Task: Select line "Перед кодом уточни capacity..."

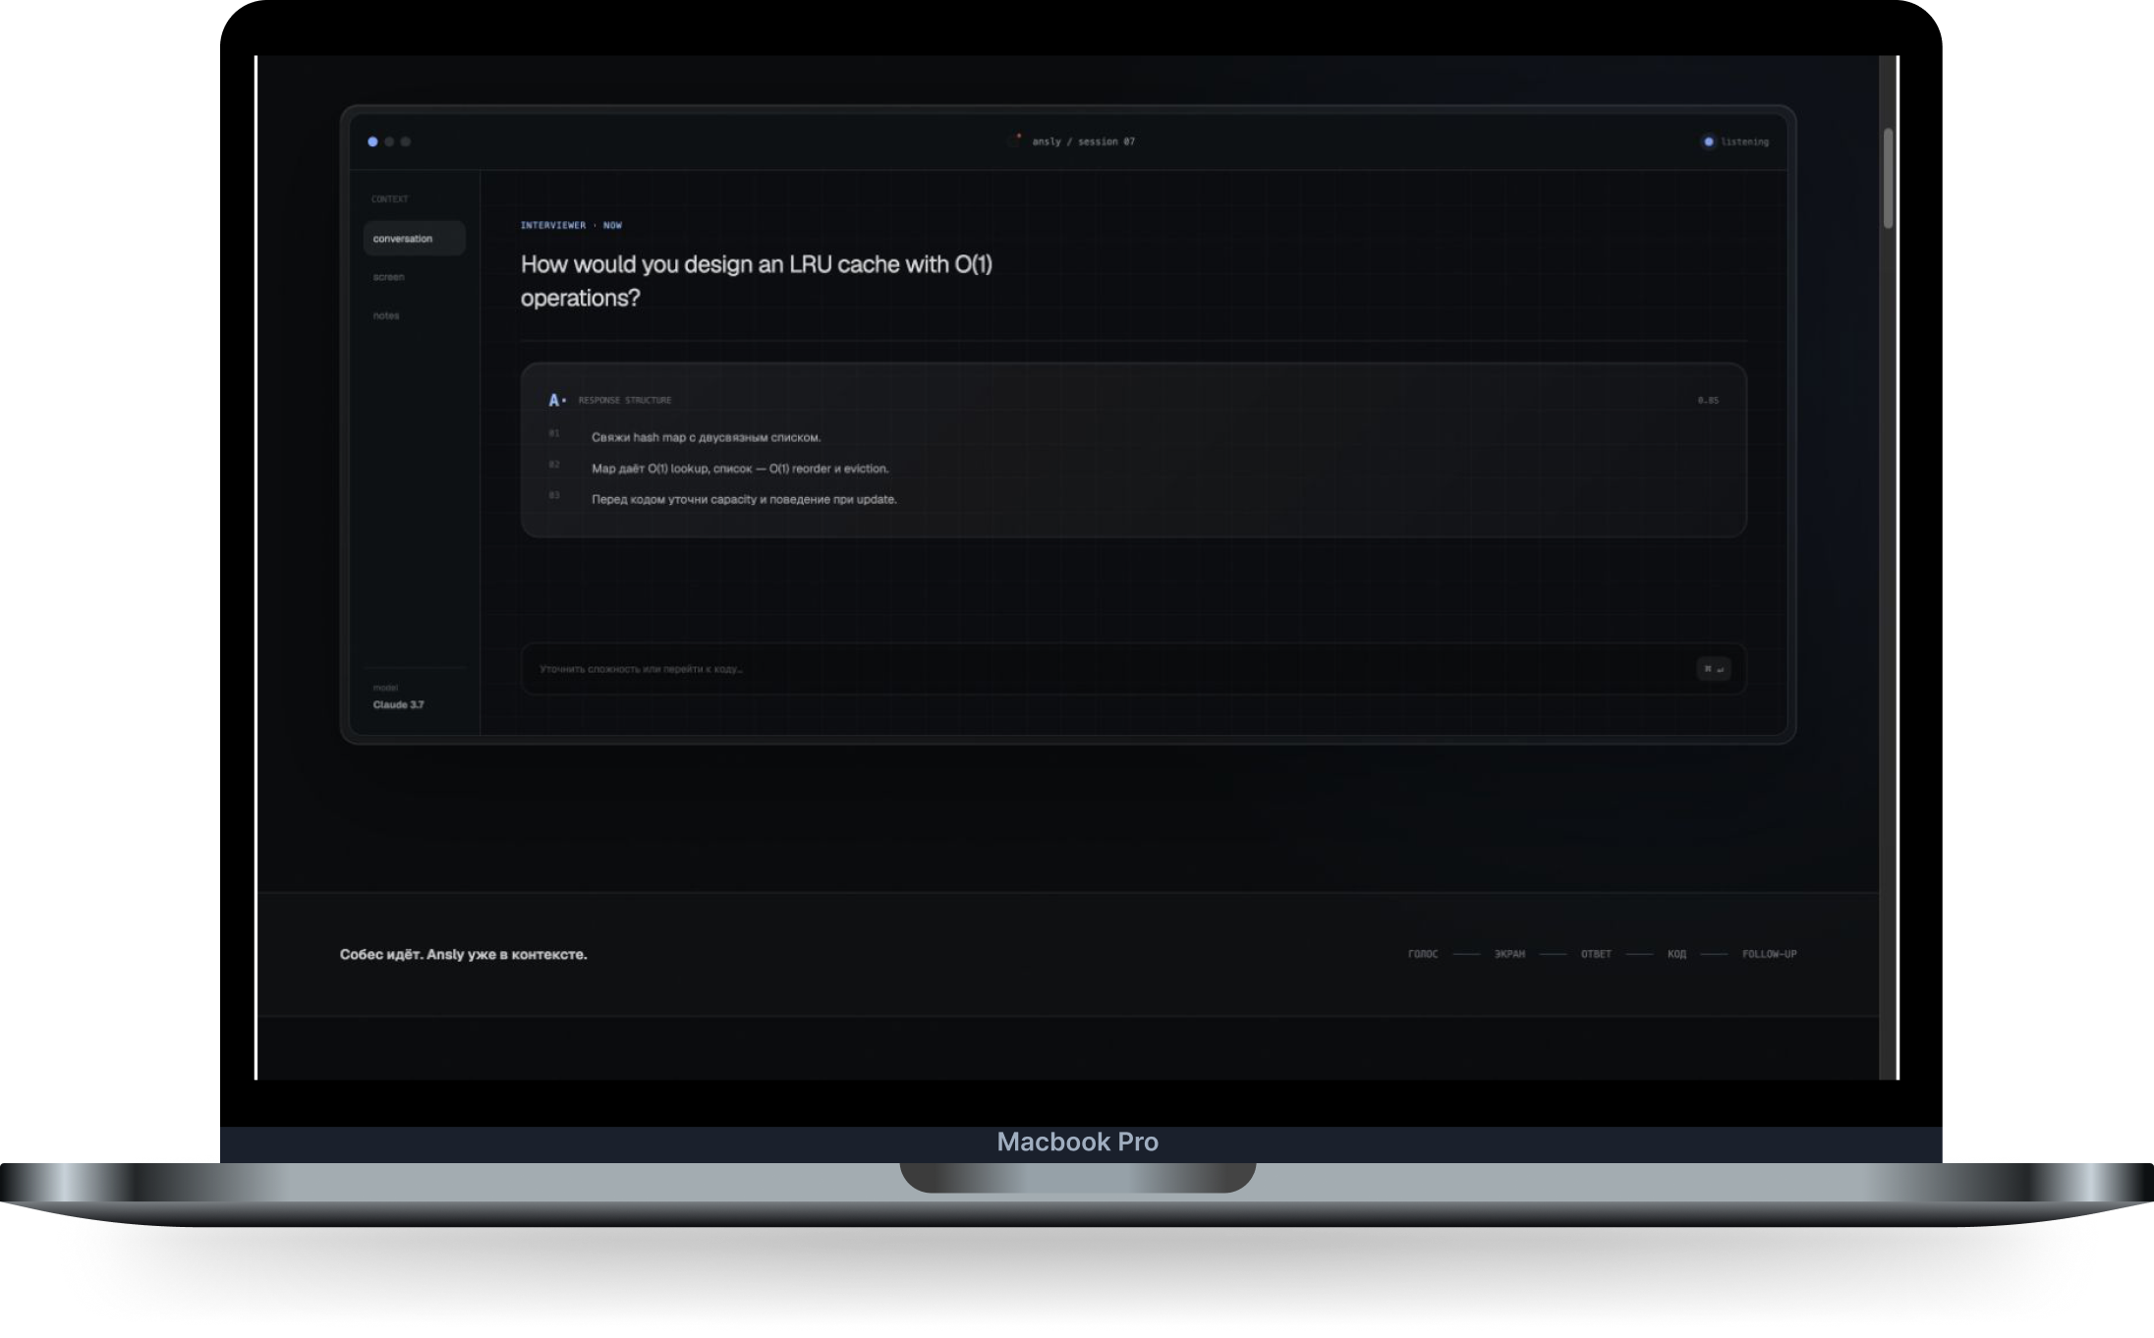Action: tap(744, 499)
